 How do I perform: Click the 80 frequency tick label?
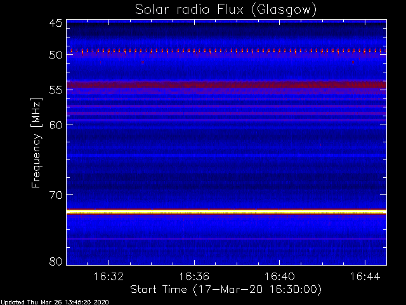56,261
